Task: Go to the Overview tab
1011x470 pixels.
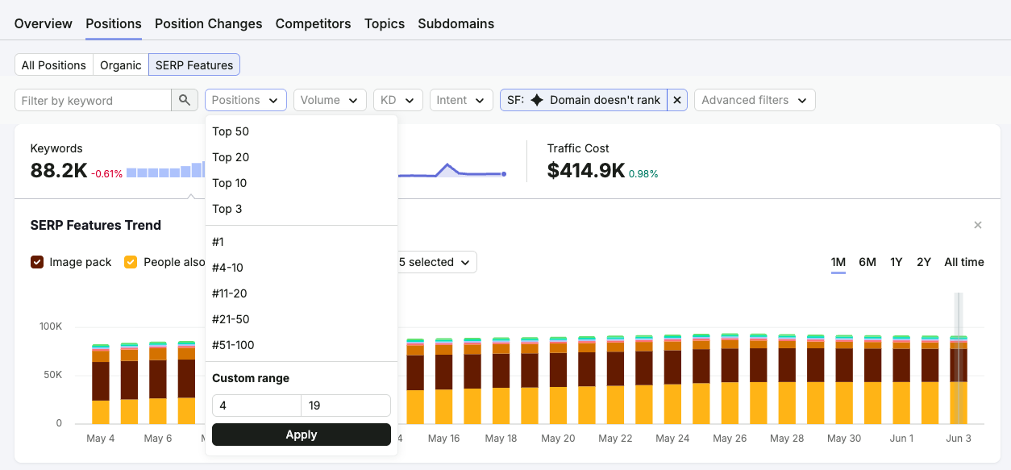Action: click(x=44, y=23)
